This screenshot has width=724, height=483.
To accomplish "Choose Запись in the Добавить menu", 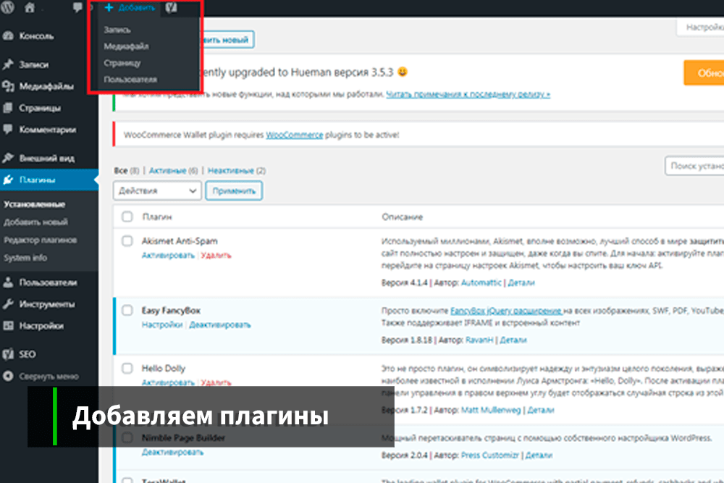I will (x=117, y=30).
